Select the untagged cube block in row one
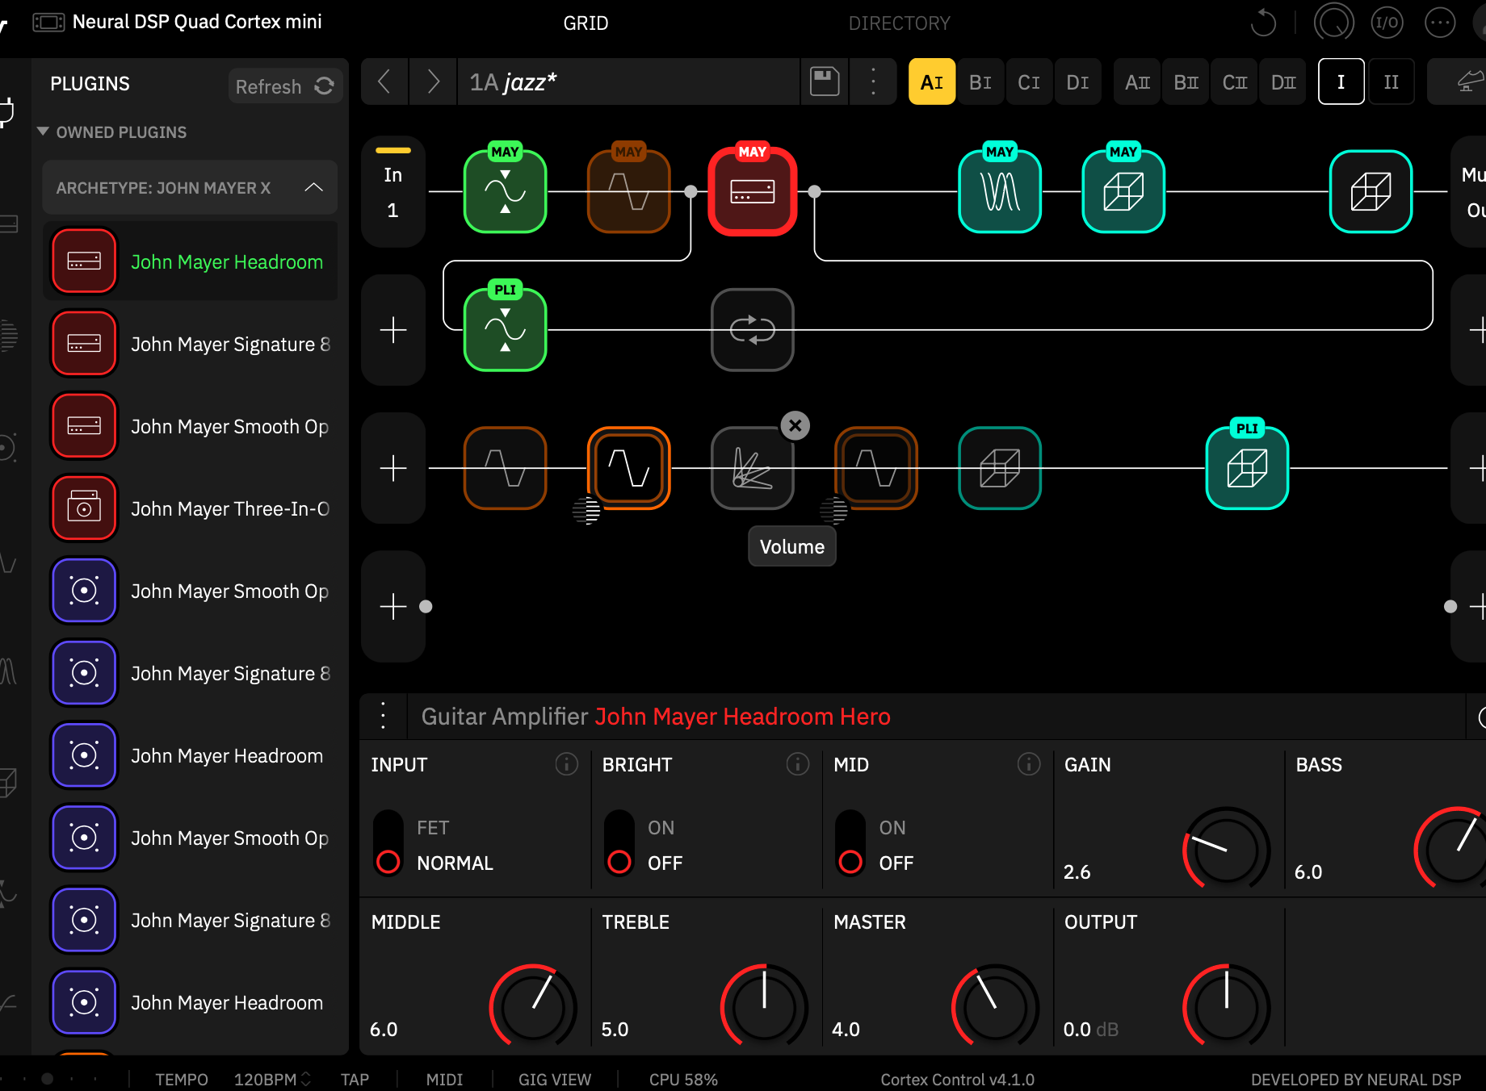The width and height of the screenshot is (1486, 1091). 1371,191
